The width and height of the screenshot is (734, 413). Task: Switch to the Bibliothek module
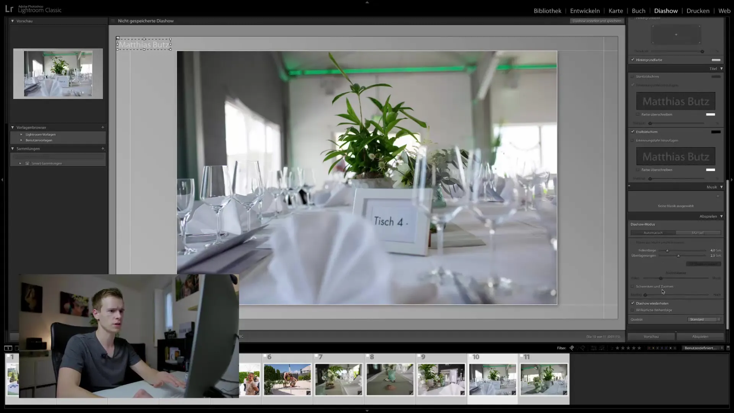pos(547,11)
